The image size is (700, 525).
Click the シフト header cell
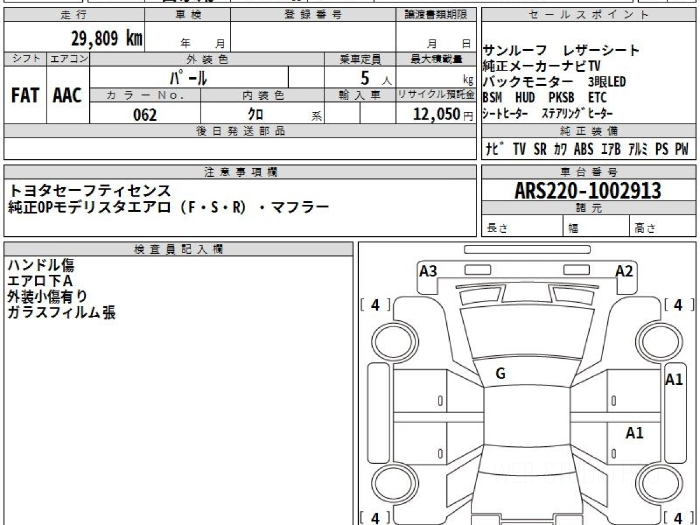coord(25,59)
